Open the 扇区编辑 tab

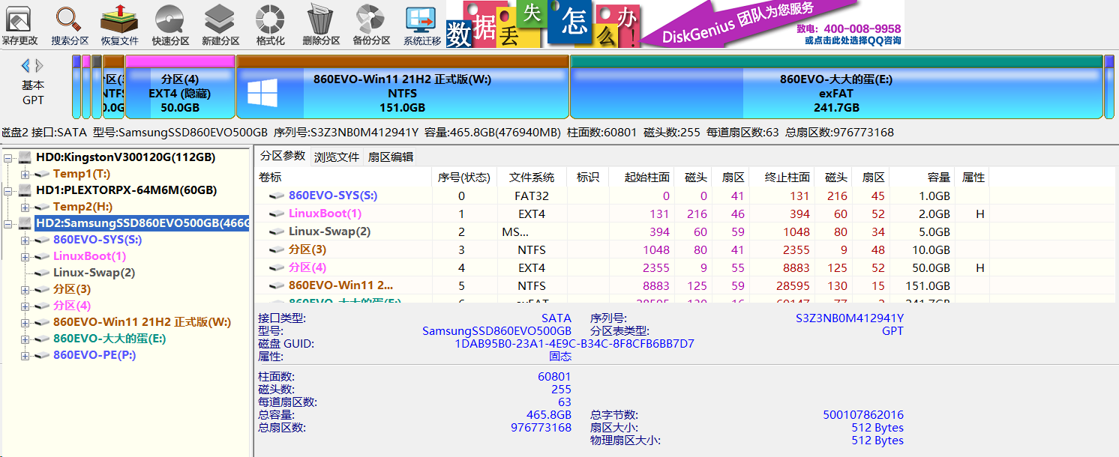(x=389, y=157)
